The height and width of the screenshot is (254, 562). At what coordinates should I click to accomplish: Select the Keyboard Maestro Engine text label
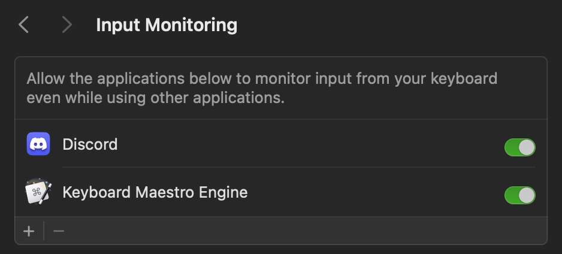(x=155, y=192)
